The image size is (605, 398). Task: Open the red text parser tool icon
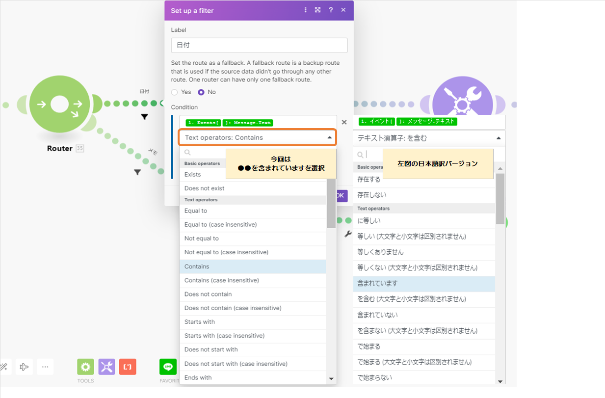pyautogui.click(x=128, y=367)
